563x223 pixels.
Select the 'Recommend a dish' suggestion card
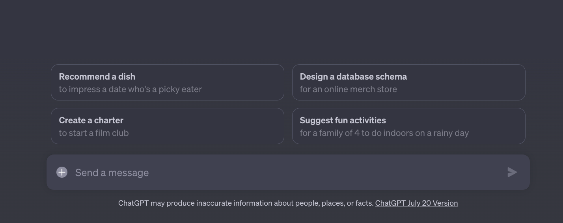click(167, 82)
